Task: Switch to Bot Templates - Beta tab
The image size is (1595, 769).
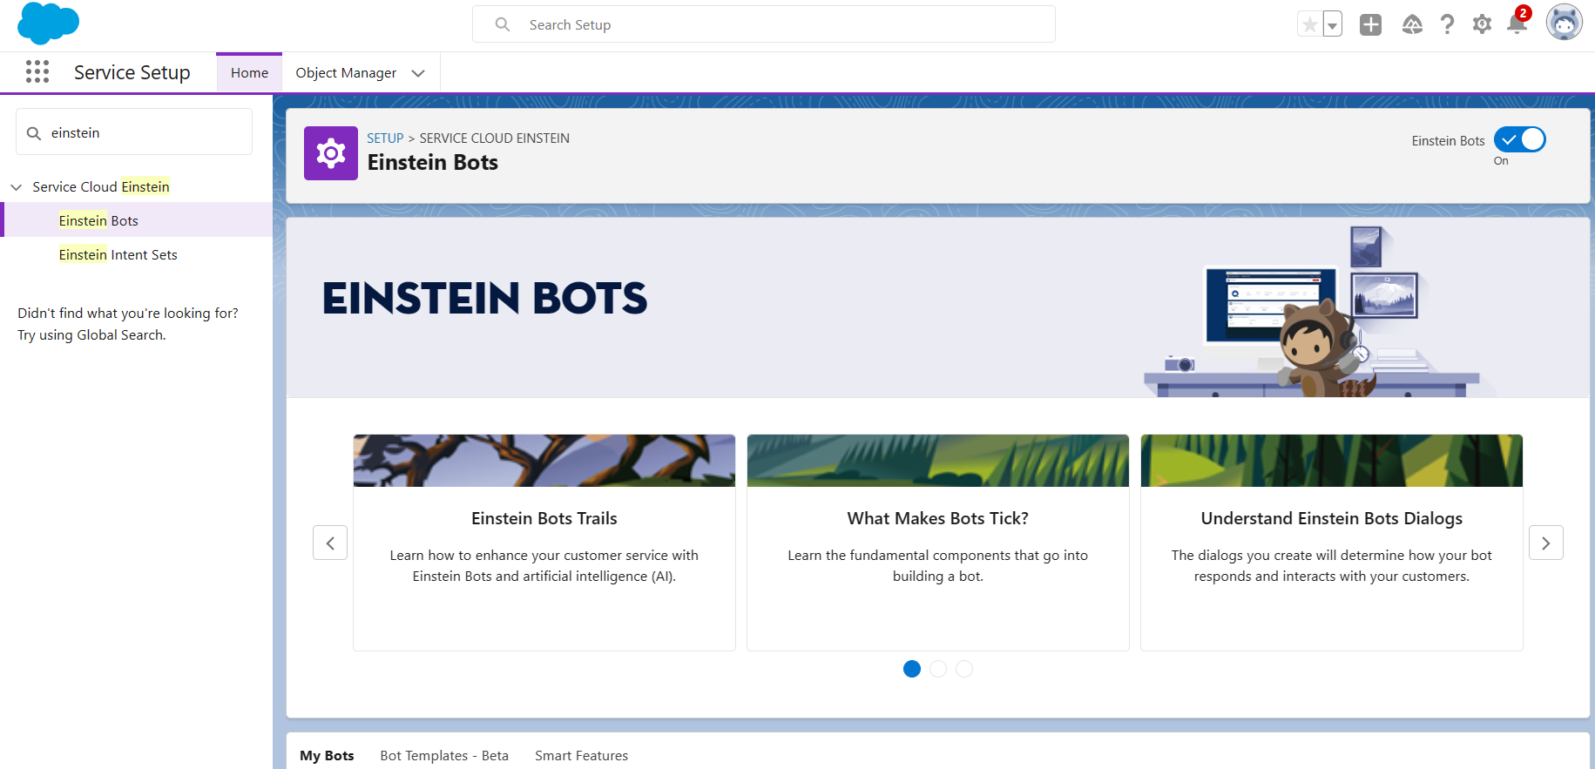Action: pyautogui.click(x=443, y=755)
